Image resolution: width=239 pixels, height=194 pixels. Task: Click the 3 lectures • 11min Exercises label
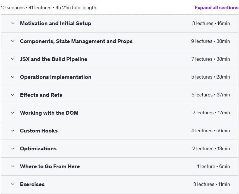[x=211, y=184]
